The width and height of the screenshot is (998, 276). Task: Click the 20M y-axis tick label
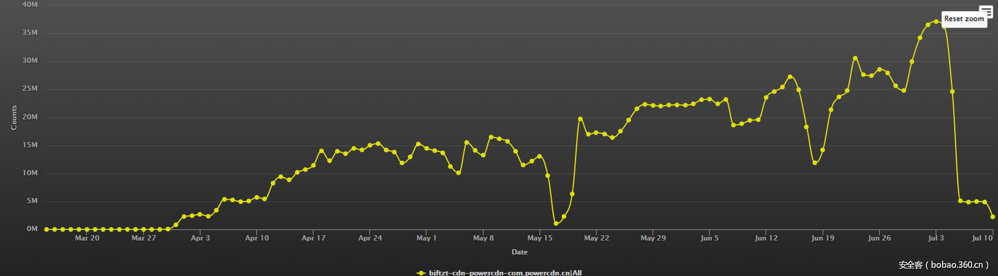[30, 117]
